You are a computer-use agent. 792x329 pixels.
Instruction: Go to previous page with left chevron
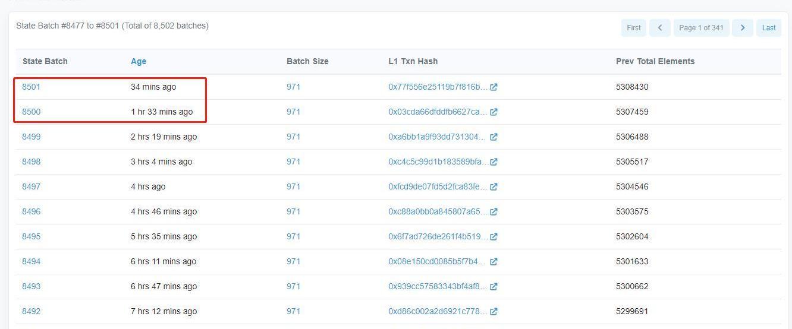(x=660, y=28)
